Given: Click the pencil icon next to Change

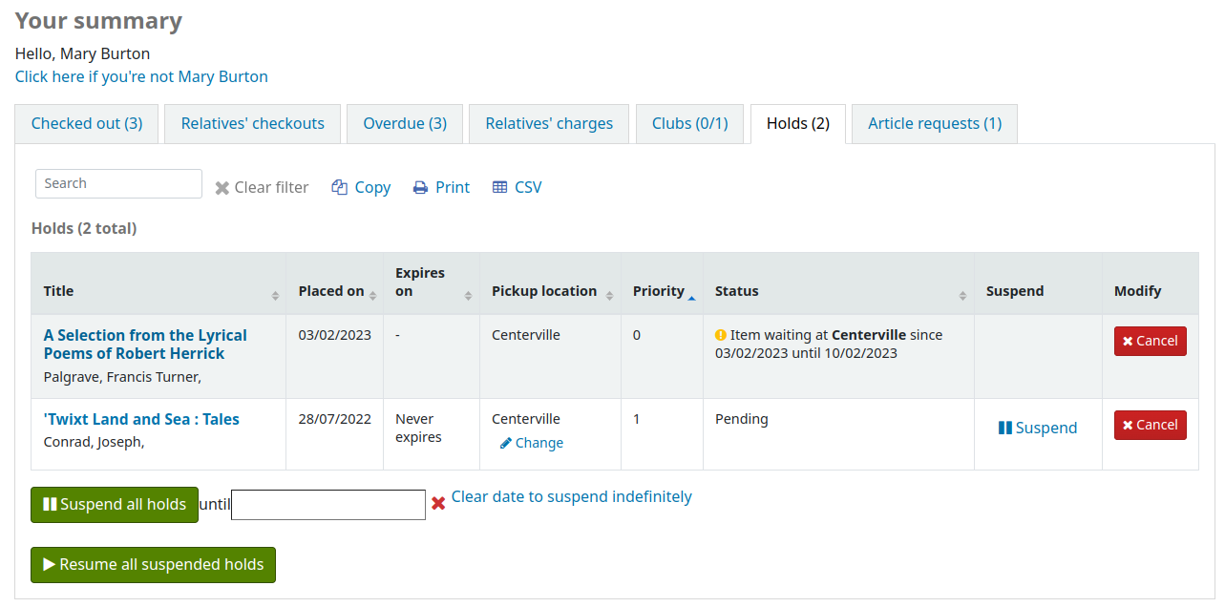Looking at the screenshot, I should click(505, 443).
